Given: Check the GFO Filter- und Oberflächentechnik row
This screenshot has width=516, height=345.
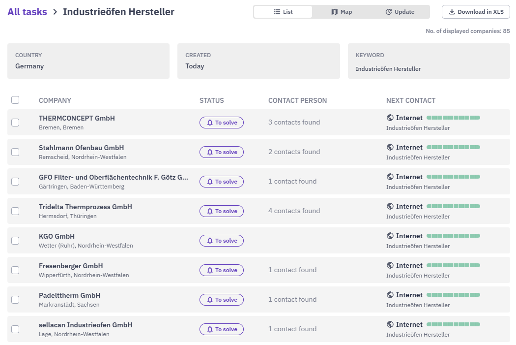Looking at the screenshot, I should (15, 182).
